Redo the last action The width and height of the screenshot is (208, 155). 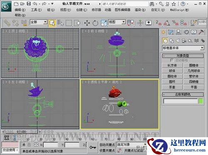pos(44,4)
